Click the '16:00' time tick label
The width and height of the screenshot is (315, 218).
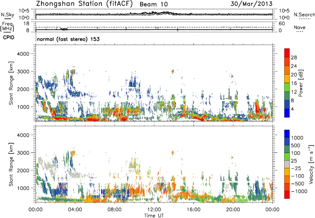pyautogui.click(x=193, y=210)
